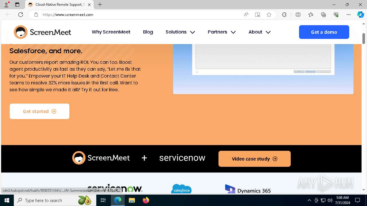Open the browser profile icon
The width and height of the screenshot is (367, 206).
point(6,5)
